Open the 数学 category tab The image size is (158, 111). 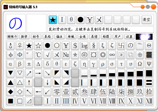24,37
